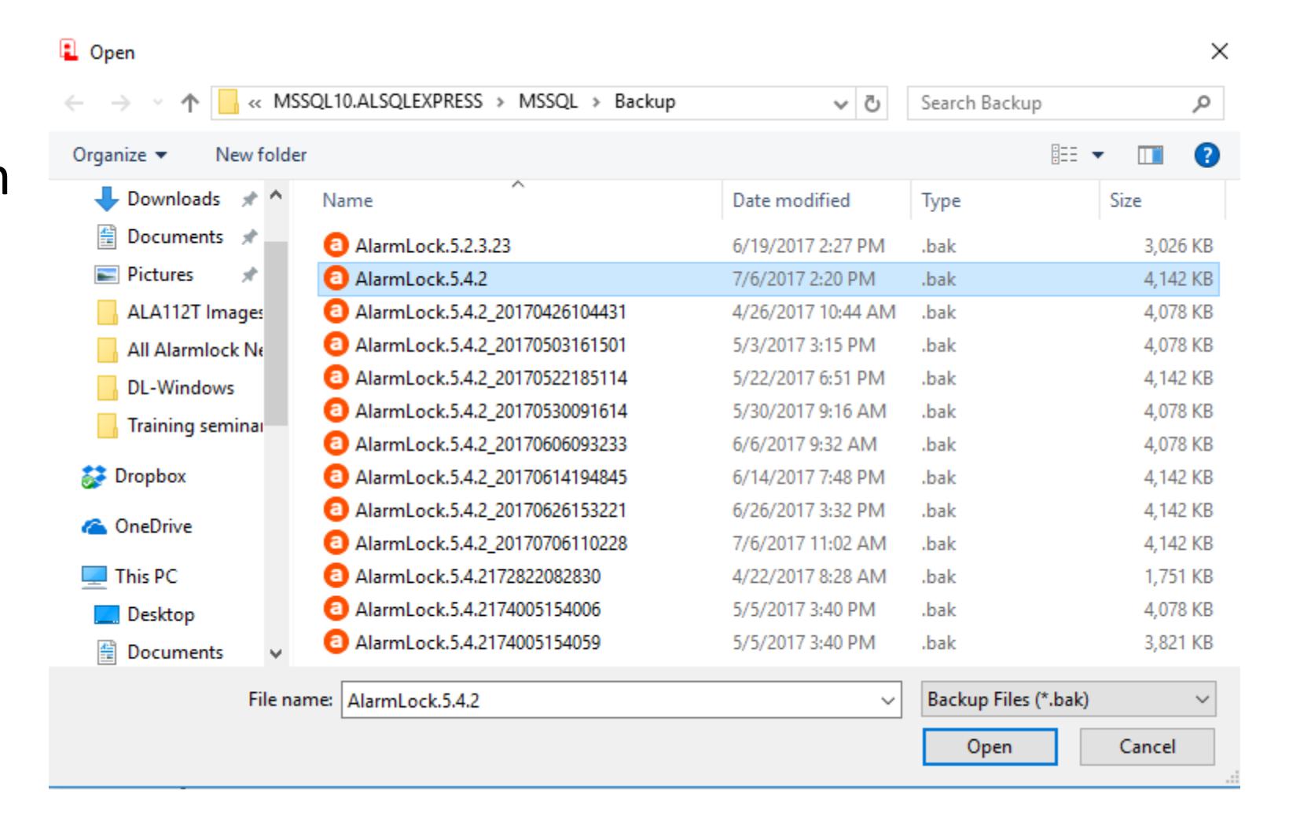This screenshot has width=1289, height=831.
Task: Sort files by Date modified column
Action: (x=791, y=200)
